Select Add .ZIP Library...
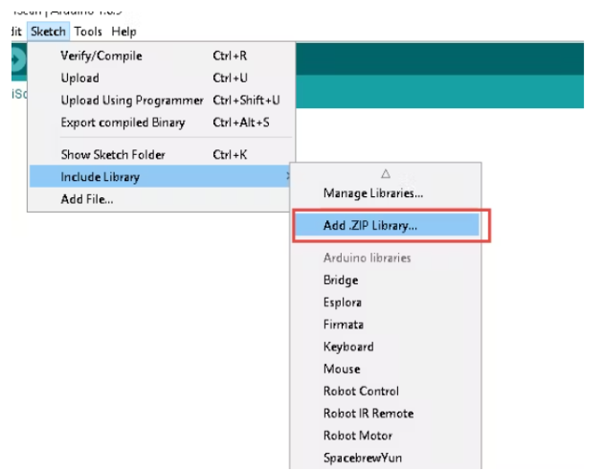 coord(386,225)
